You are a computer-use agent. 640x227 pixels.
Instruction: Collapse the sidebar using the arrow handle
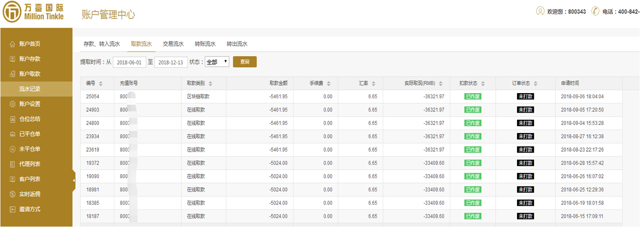click(x=73, y=180)
